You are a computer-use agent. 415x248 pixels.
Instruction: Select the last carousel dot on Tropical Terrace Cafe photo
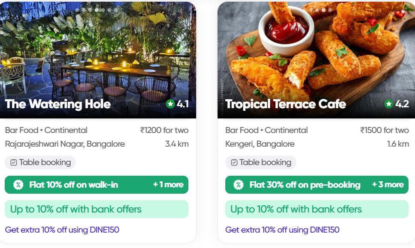pyautogui.click(x=330, y=10)
